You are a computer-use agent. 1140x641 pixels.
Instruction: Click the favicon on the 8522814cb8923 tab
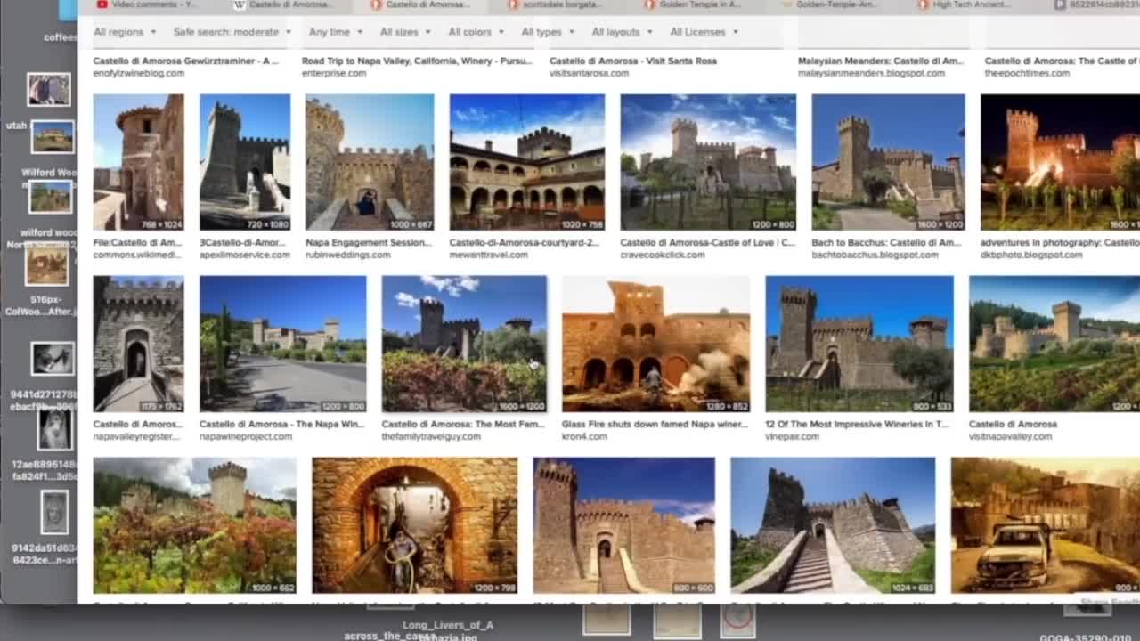(1060, 4)
